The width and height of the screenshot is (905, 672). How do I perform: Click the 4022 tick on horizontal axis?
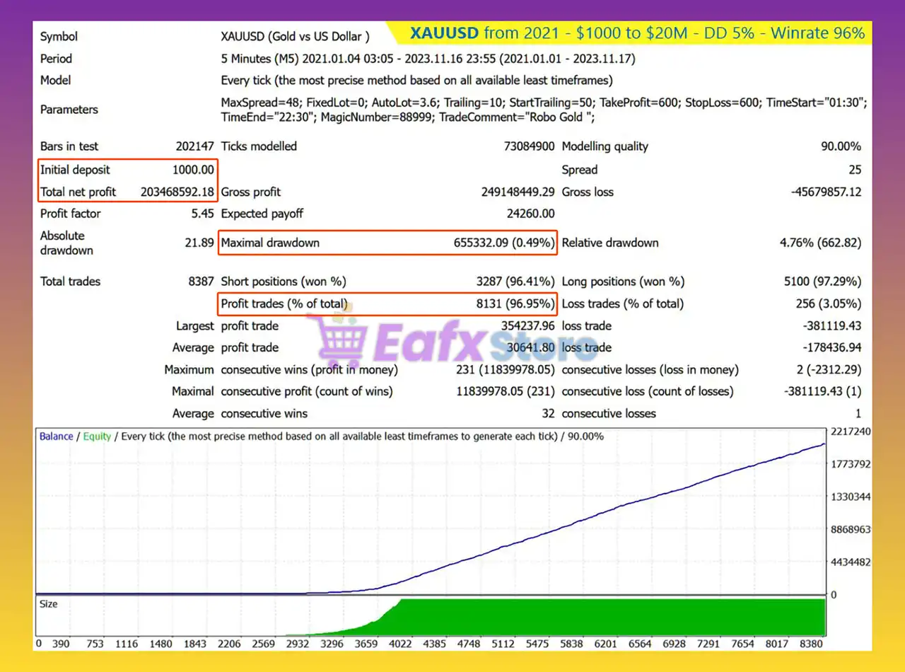pos(399,644)
